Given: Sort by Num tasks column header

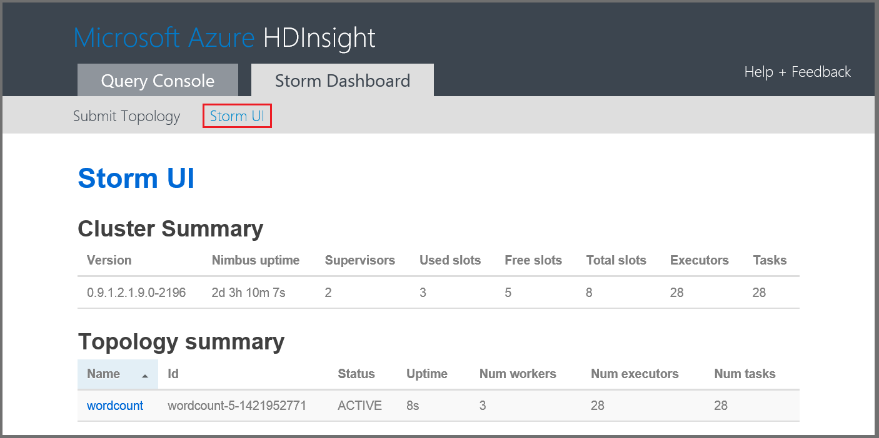Looking at the screenshot, I should coord(745,374).
